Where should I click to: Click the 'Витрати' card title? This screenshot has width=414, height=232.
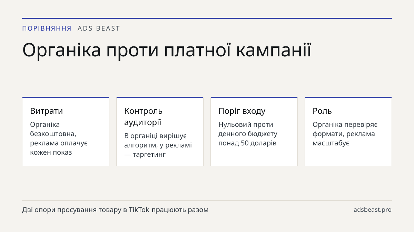[46, 111]
